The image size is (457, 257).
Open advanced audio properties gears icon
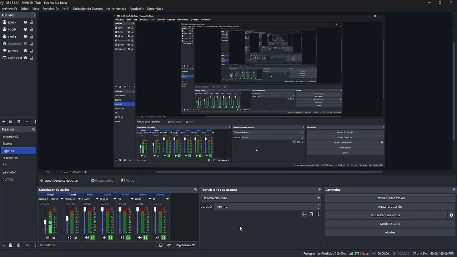click(x=169, y=245)
